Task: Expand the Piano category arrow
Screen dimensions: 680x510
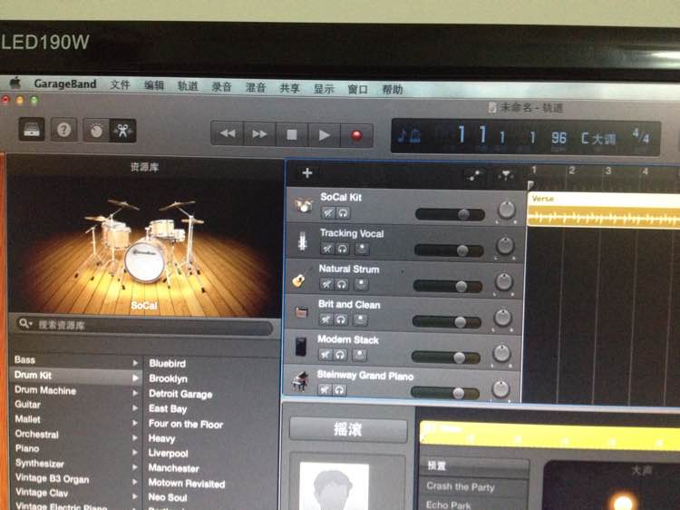Action: point(135,452)
